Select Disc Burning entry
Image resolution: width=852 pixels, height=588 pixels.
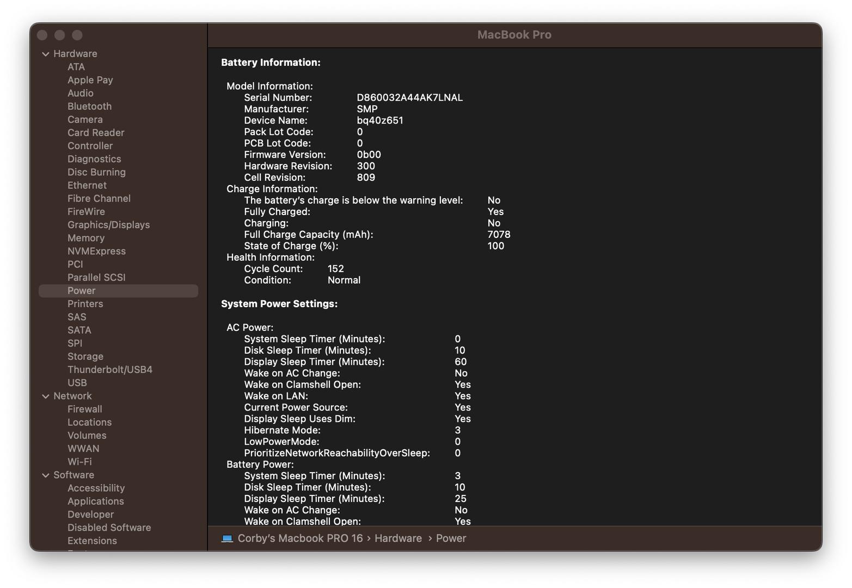pos(96,172)
